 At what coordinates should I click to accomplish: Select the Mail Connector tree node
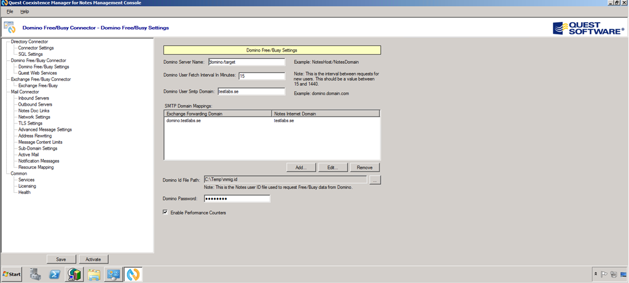[25, 92]
